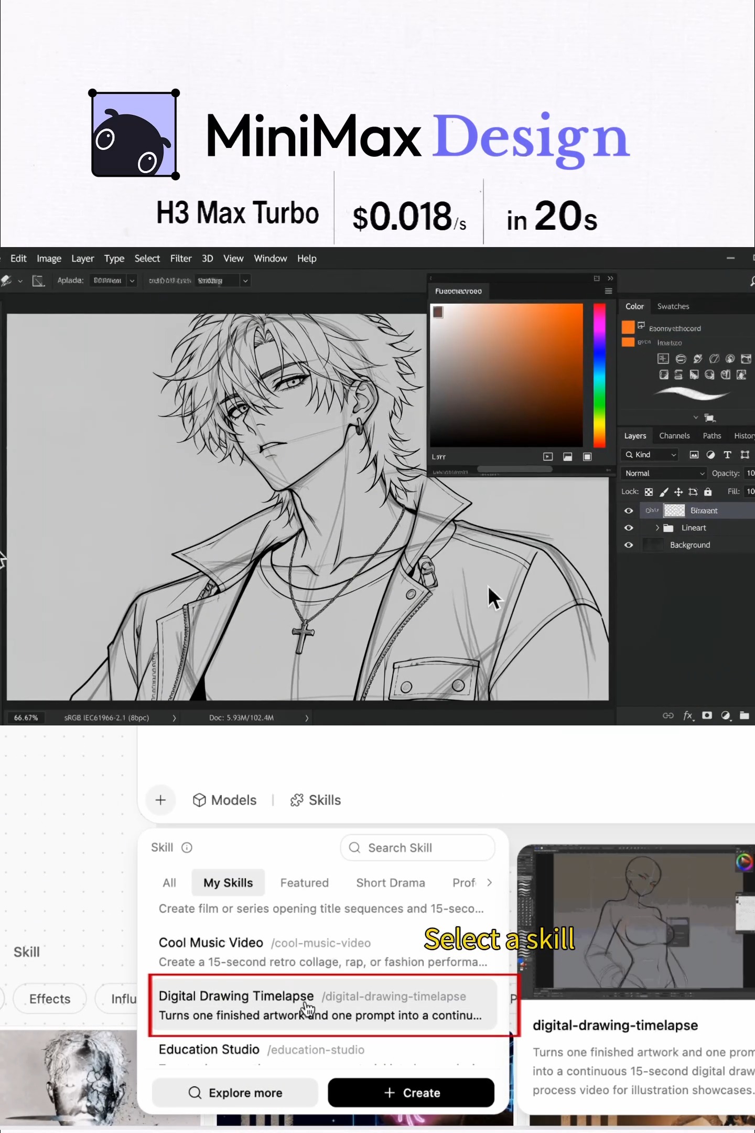Open the Window menu

click(x=271, y=259)
